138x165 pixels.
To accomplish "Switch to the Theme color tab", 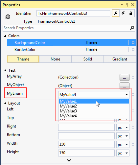I will [23, 59].
